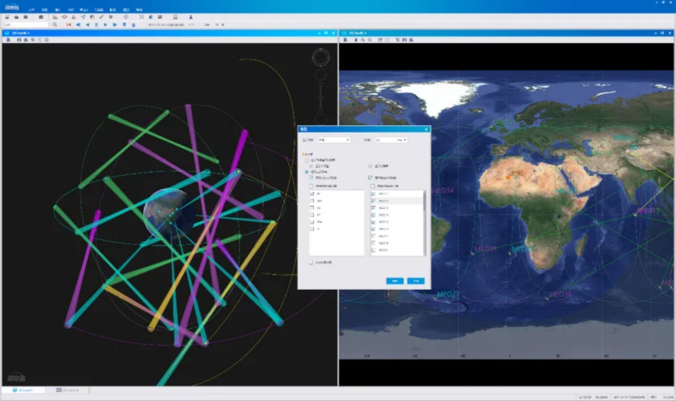Click the zoom-in icon in 2D Earth toolbar
The height and width of the screenshot is (401, 676).
coord(363,40)
